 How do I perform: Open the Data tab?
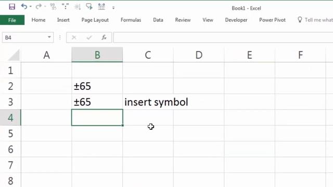pos(158,20)
